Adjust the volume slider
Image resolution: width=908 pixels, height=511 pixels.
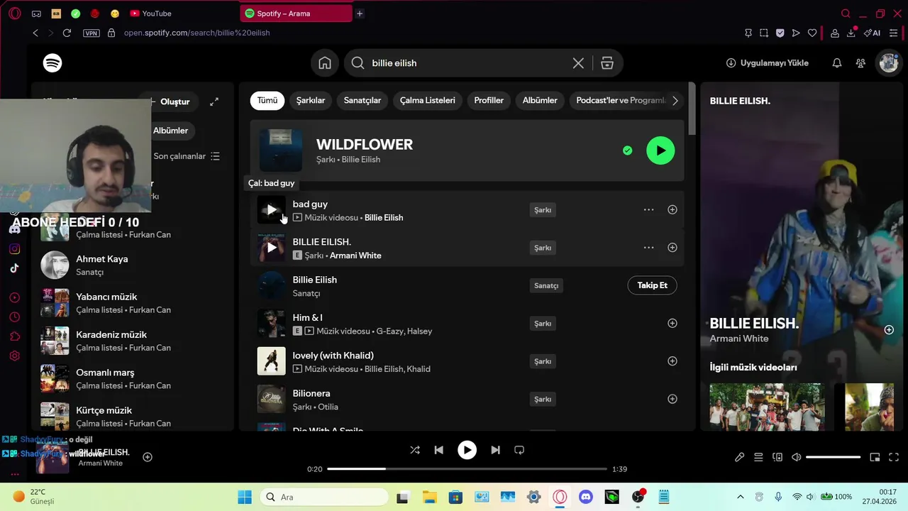click(834, 458)
